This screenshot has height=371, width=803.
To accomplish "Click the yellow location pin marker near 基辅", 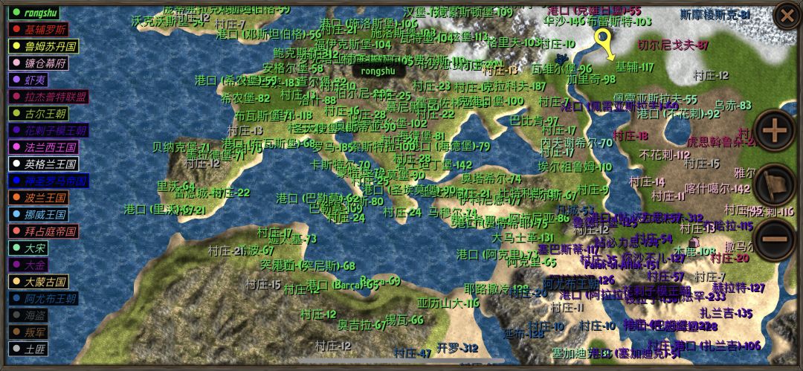I will [605, 44].
